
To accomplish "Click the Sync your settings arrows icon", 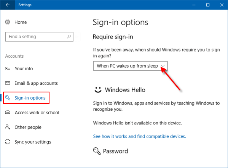I will 8,142.
